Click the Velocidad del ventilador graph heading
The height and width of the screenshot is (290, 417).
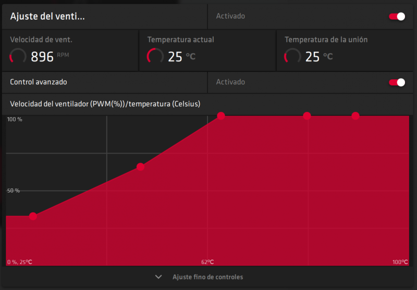[x=105, y=104]
